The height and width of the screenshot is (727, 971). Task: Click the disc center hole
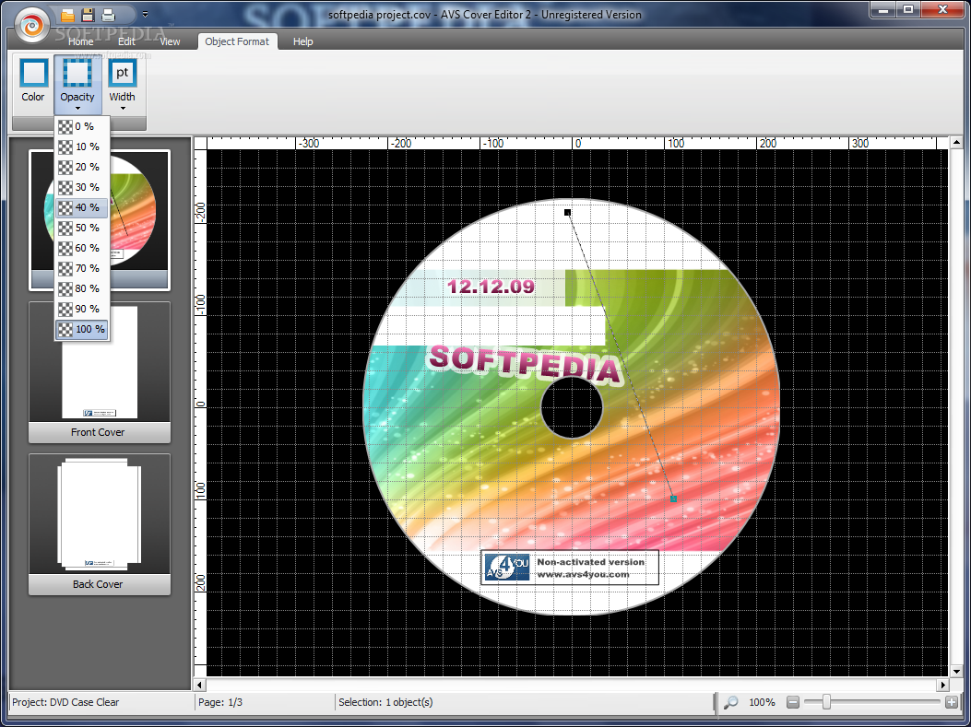(572, 408)
